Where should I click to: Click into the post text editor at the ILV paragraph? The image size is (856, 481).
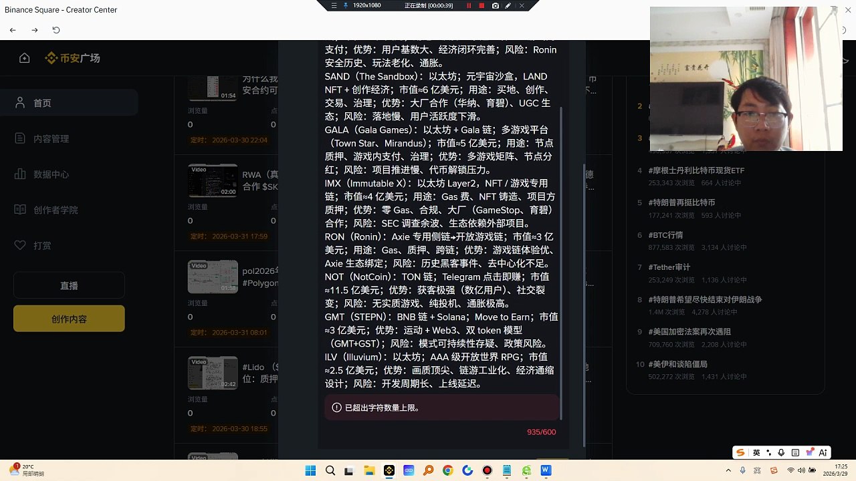coord(439,370)
